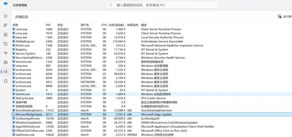Select the System process with PID 4

point(152,90)
